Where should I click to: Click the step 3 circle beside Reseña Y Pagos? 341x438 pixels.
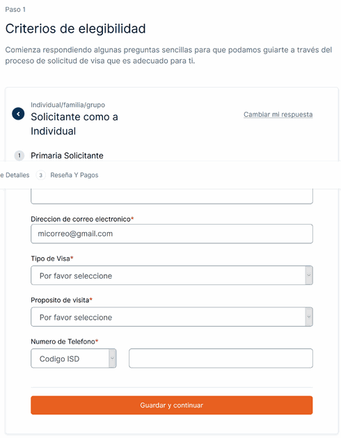(41, 175)
